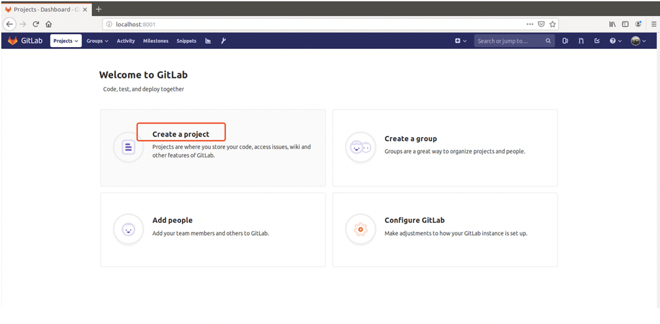Bookmark this page with star icon
The width and height of the screenshot is (660, 324).
[553, 24]
